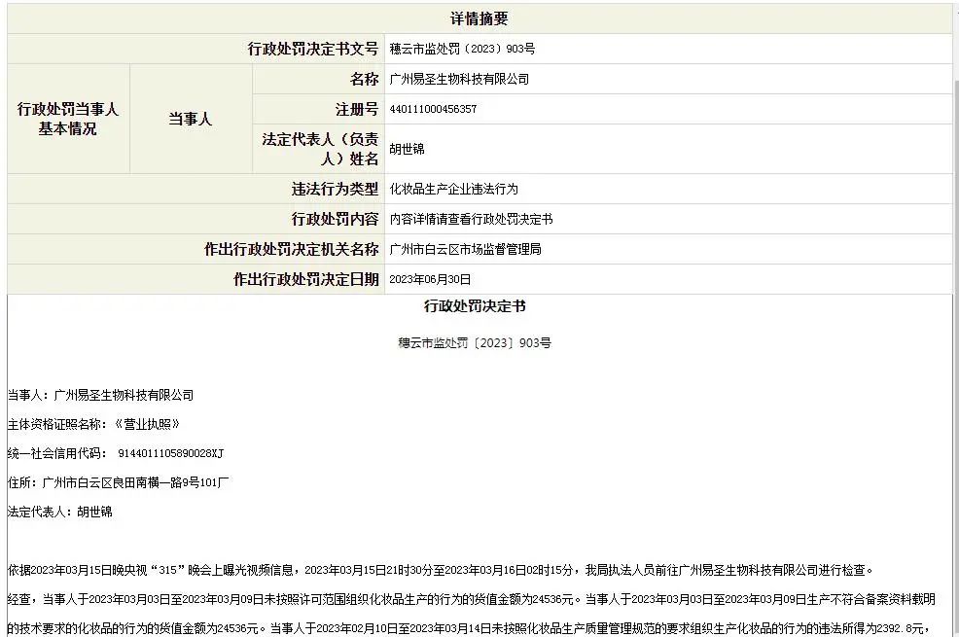The image size is (959, 637).
Task: Click the 行政处罚决定书 document heading
Action: [475, 306]
